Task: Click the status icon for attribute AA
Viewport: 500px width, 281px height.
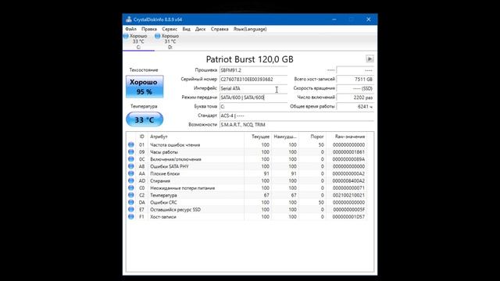Action: click(x=131, y=173)
